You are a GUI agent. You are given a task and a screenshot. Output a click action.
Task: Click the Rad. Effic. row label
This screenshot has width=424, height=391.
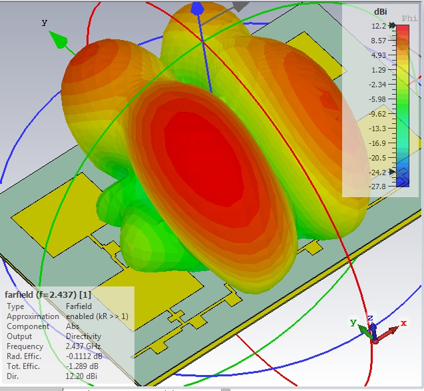[x=24, y=356]
